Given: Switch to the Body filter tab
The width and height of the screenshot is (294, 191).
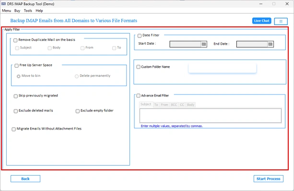Looking at the screenshot, I should point(190,105).
